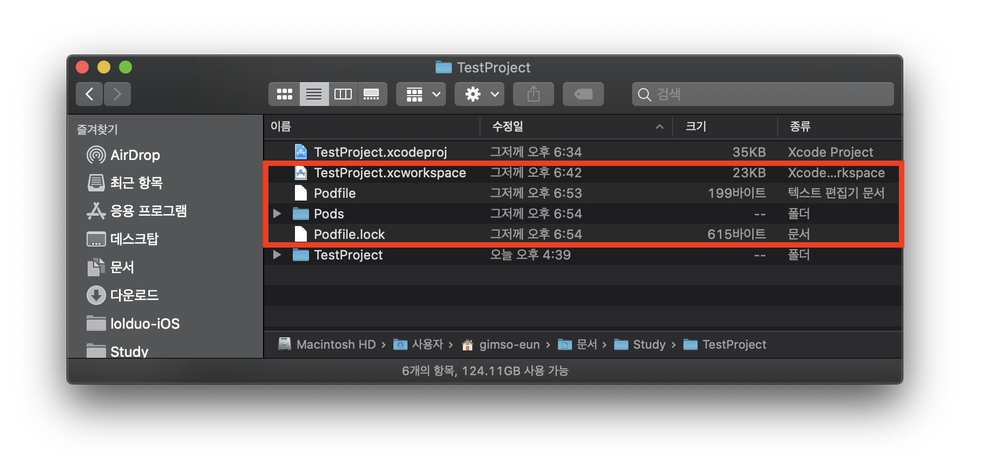Image resolution: width=999 pixels, height=466 pixels.
Task: Click the yellow minimize window button
Action: [104, 67]
